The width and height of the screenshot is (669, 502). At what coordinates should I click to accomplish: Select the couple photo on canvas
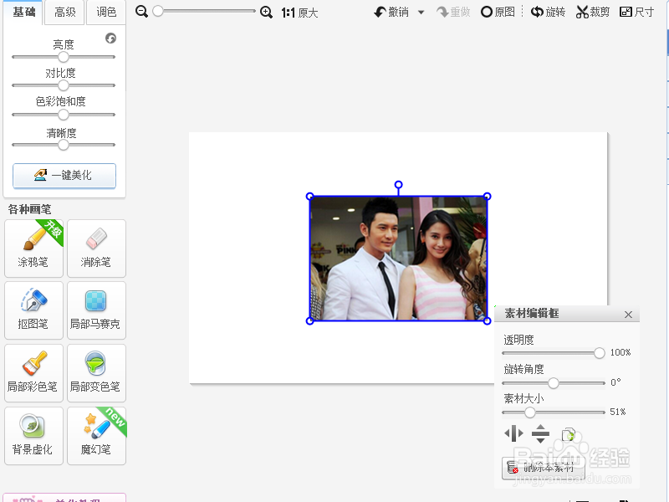(x=399, y=259)
